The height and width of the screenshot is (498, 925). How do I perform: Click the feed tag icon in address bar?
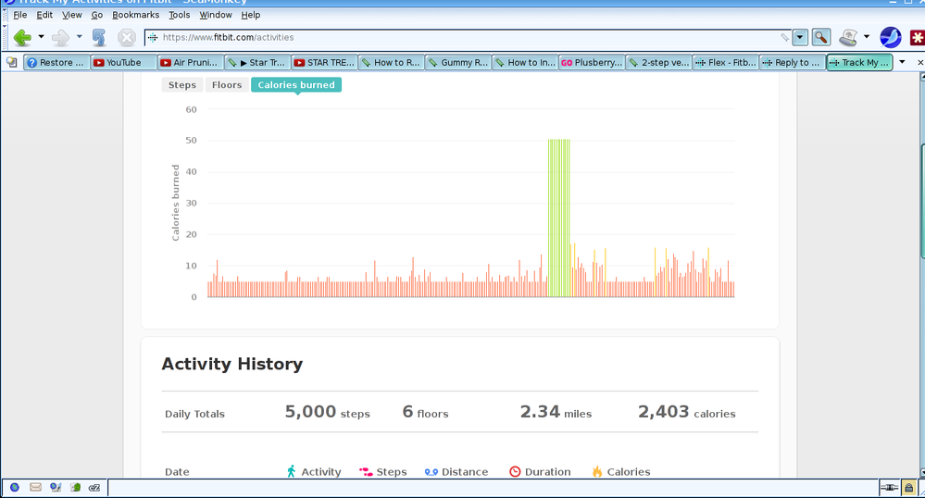pos(784,37)
